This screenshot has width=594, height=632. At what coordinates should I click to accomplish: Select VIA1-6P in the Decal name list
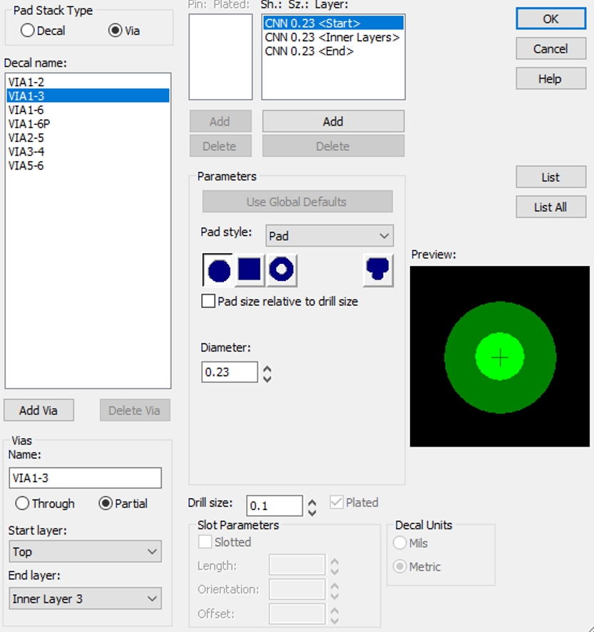click(x=88, y=123)
